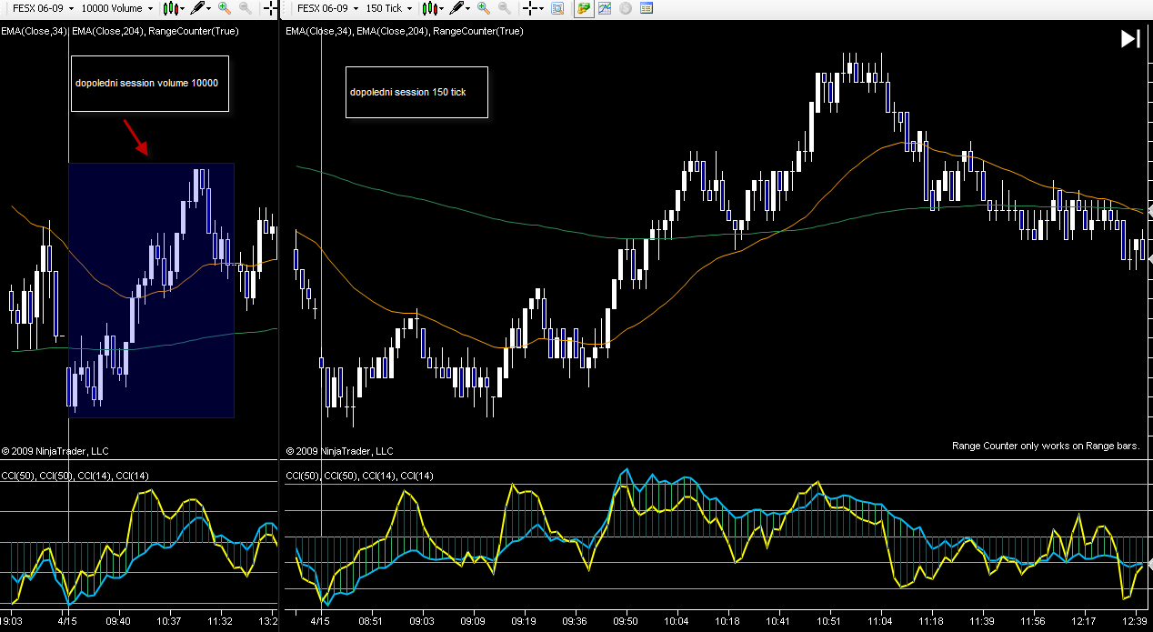Open chart style candlestick icon in right toolbar
Screen dimensions: 1153x632
pos(427,8)
